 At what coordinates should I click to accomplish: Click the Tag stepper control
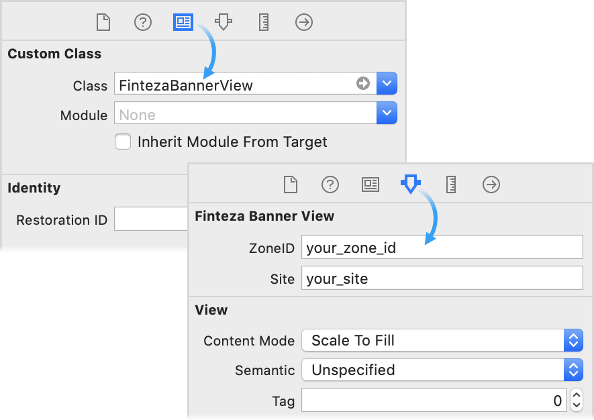pos(577,401)
